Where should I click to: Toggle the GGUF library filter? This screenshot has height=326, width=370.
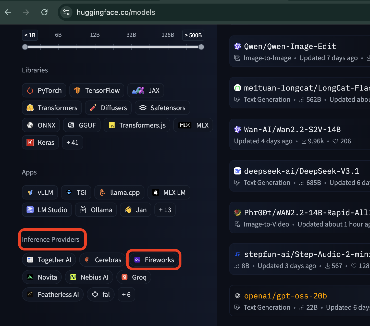click(82, 125)
